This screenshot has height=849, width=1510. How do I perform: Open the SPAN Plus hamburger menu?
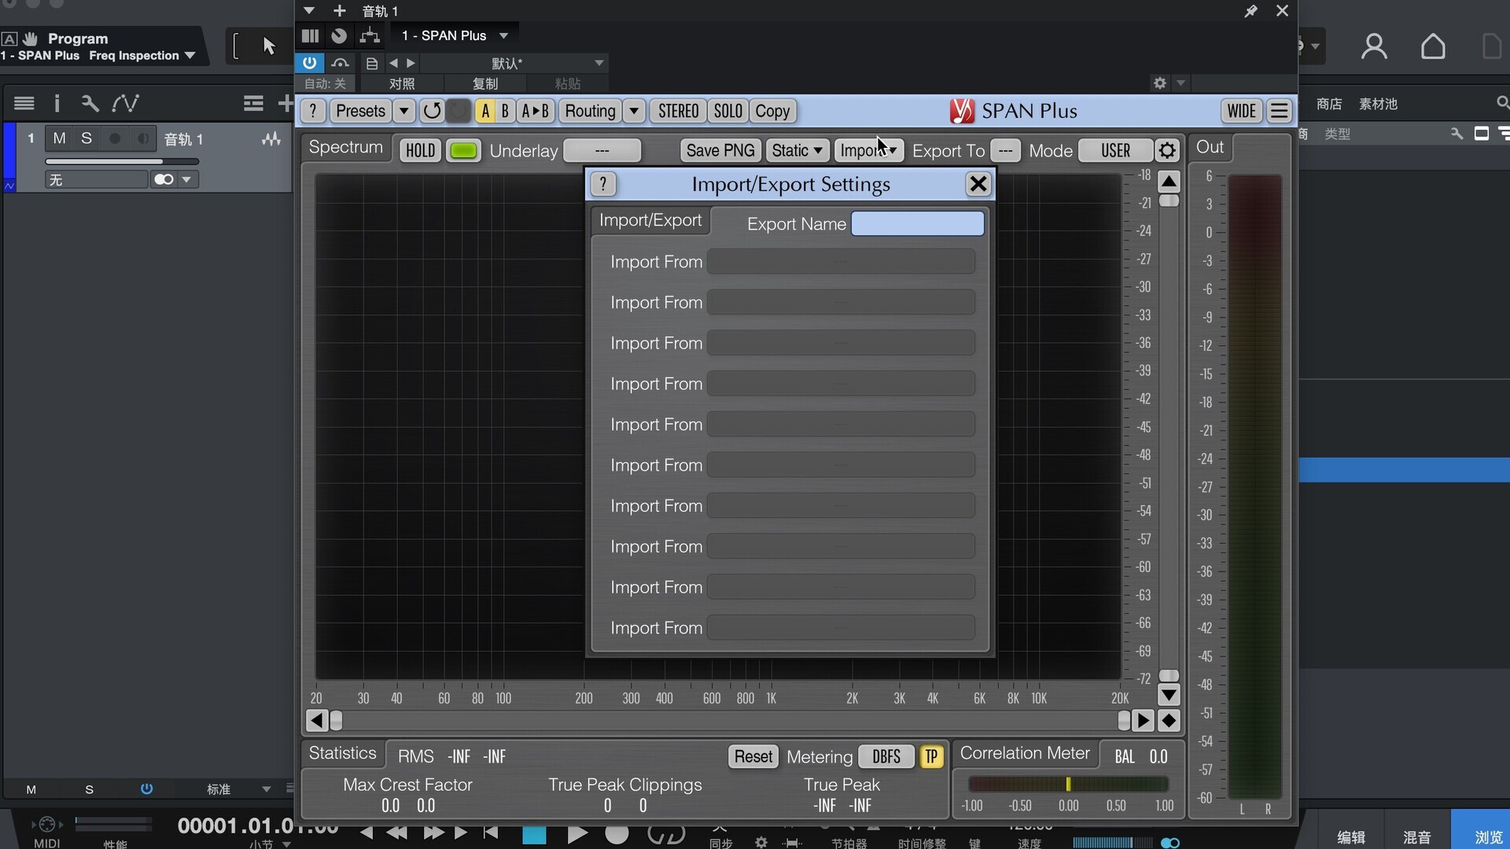click(1280, 111)
